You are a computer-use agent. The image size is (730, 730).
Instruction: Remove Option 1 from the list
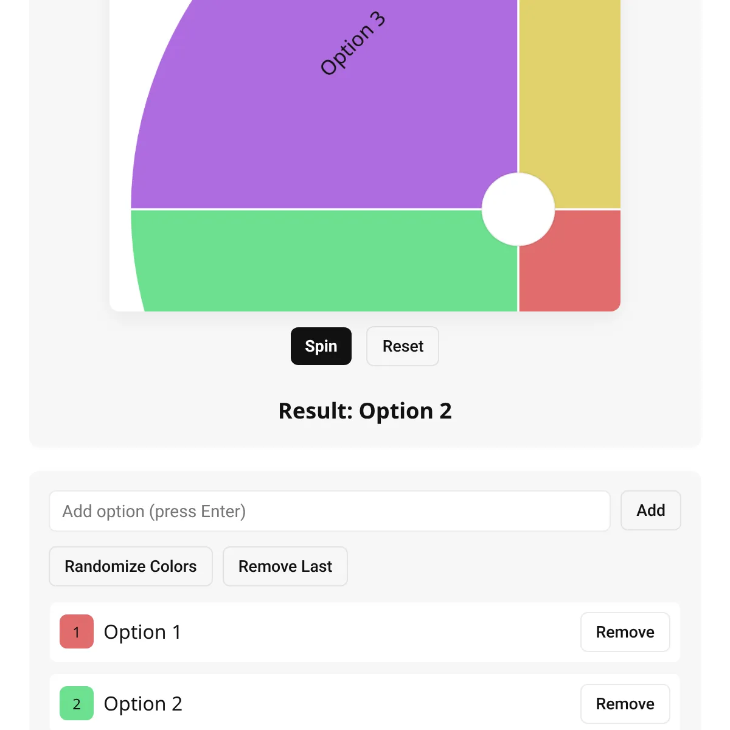click(x=625, y=632)
